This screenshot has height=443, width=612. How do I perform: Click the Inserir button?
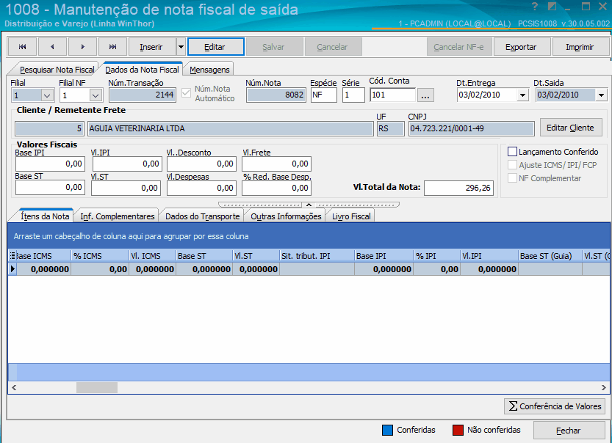coord(151,47)
